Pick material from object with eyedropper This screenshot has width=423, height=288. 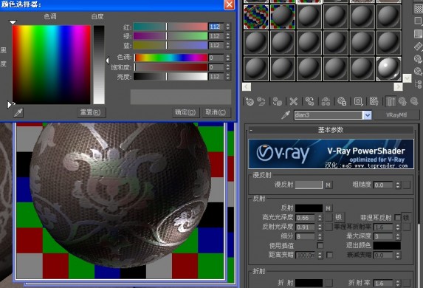pos(286,115)
